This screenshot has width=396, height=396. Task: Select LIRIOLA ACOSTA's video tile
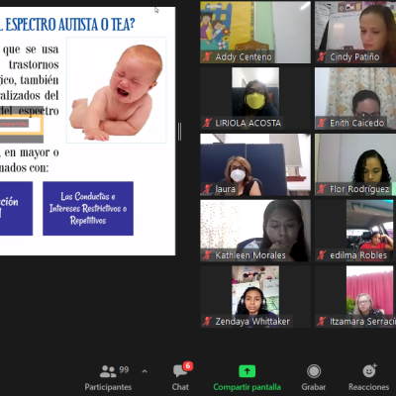255,98
